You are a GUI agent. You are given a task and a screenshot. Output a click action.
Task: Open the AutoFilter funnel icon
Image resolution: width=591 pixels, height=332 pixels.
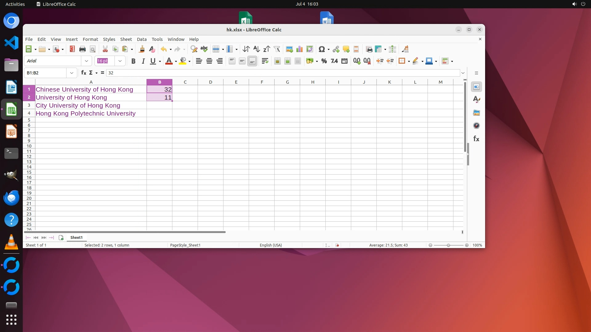pyautogui.click(x=277, y=49)
